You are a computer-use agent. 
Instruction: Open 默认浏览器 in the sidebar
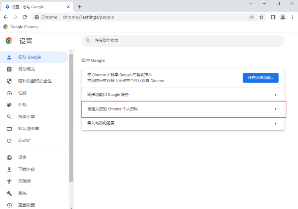[x=34, y=129]
